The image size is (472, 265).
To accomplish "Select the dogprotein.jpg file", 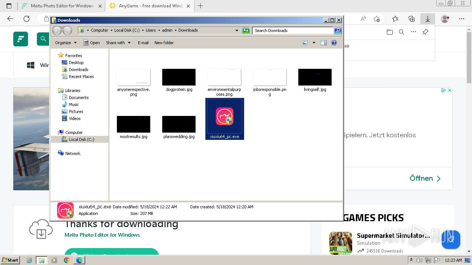I will [179, 80].
